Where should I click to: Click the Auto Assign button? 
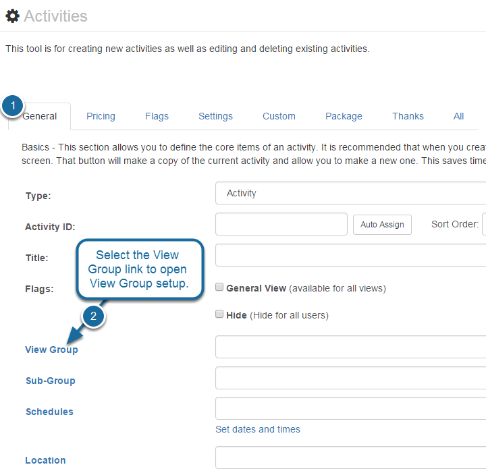[382, 225]
